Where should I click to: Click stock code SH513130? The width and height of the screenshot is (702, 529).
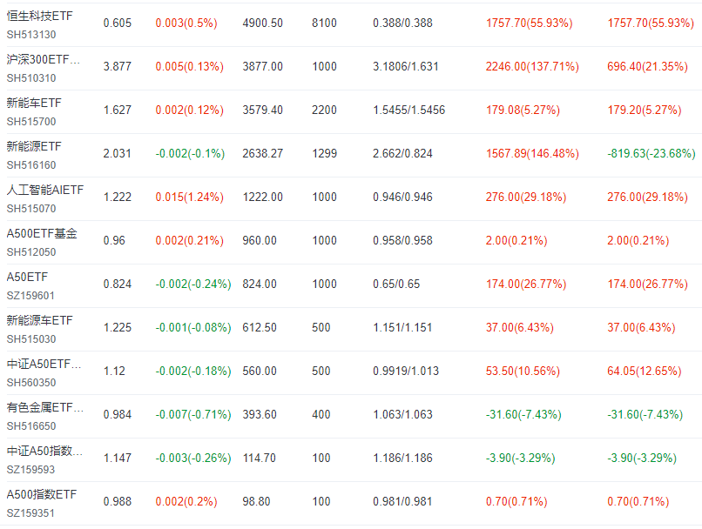tap(31, 35)
